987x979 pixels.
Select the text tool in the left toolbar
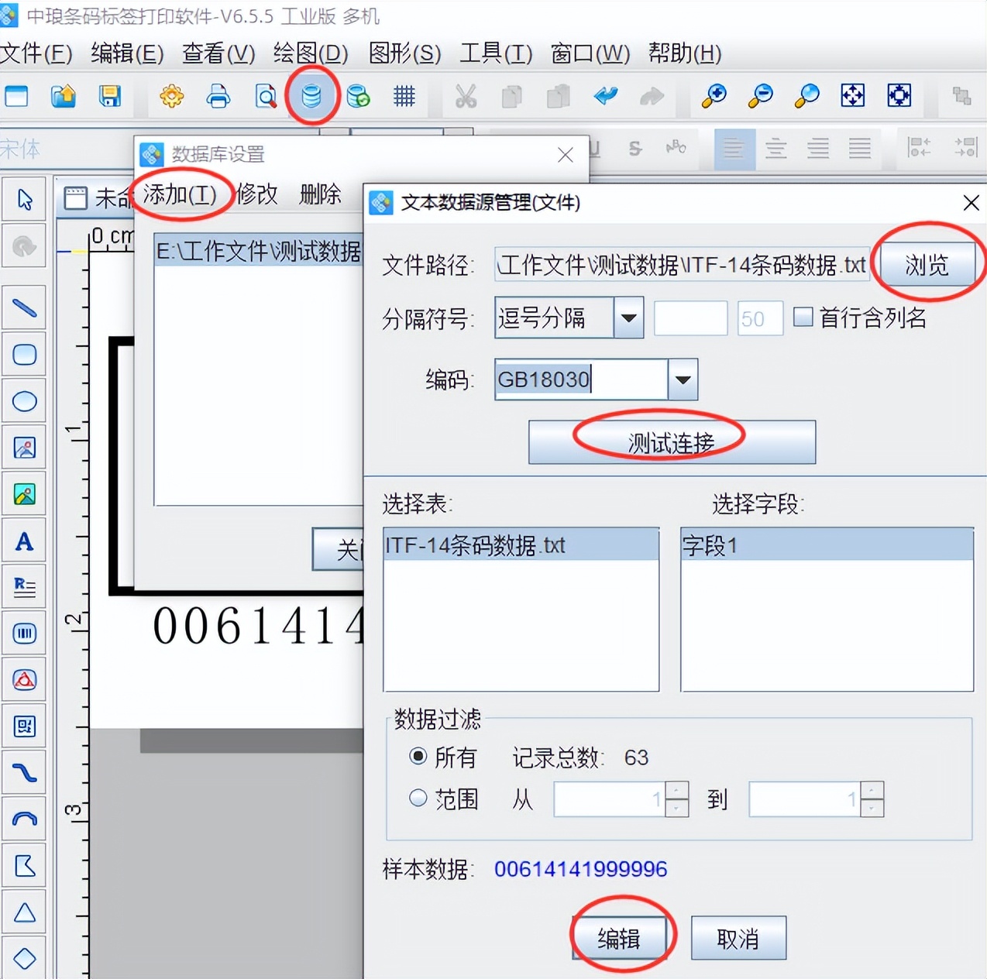point(24,541)
